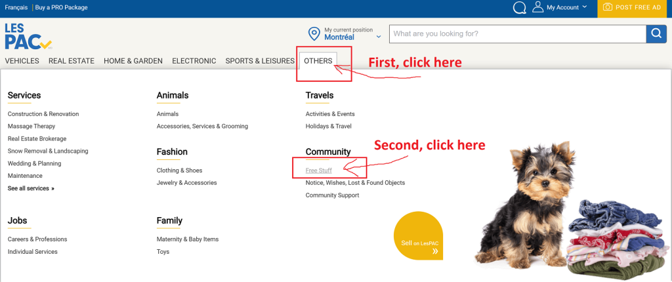Open the Home & Garden menu

[133, 61]
